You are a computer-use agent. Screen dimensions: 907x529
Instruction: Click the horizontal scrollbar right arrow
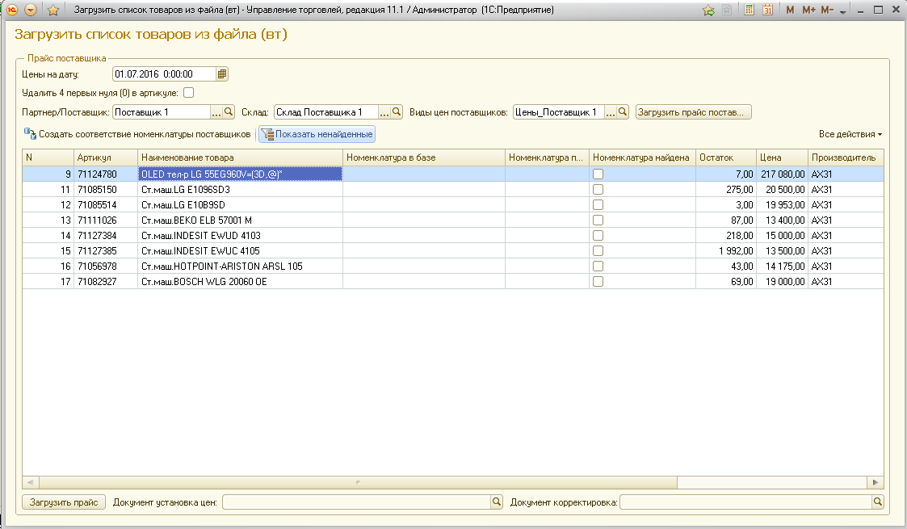(x=876, y=482)
